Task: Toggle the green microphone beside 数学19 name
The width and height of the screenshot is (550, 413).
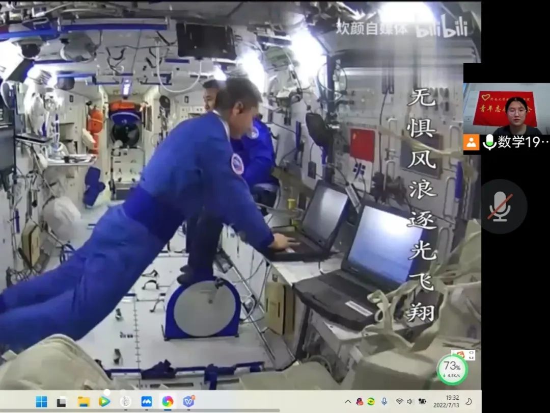Action: point(489,142)
